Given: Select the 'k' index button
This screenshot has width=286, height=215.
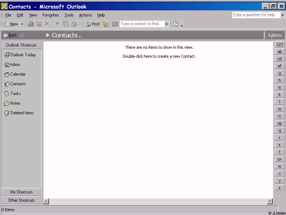Looking at the screenshot, I should coord(280,95).
